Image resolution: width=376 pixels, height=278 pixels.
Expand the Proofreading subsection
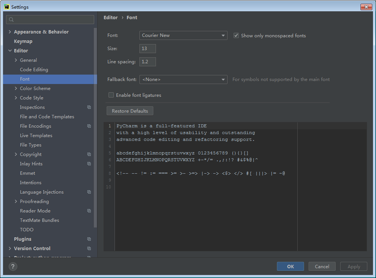(x=16, y=201)
